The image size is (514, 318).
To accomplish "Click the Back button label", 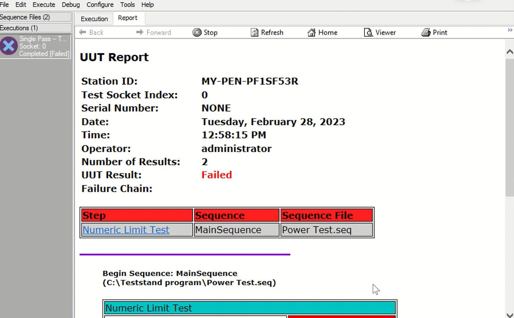I will tap(96, 33).
